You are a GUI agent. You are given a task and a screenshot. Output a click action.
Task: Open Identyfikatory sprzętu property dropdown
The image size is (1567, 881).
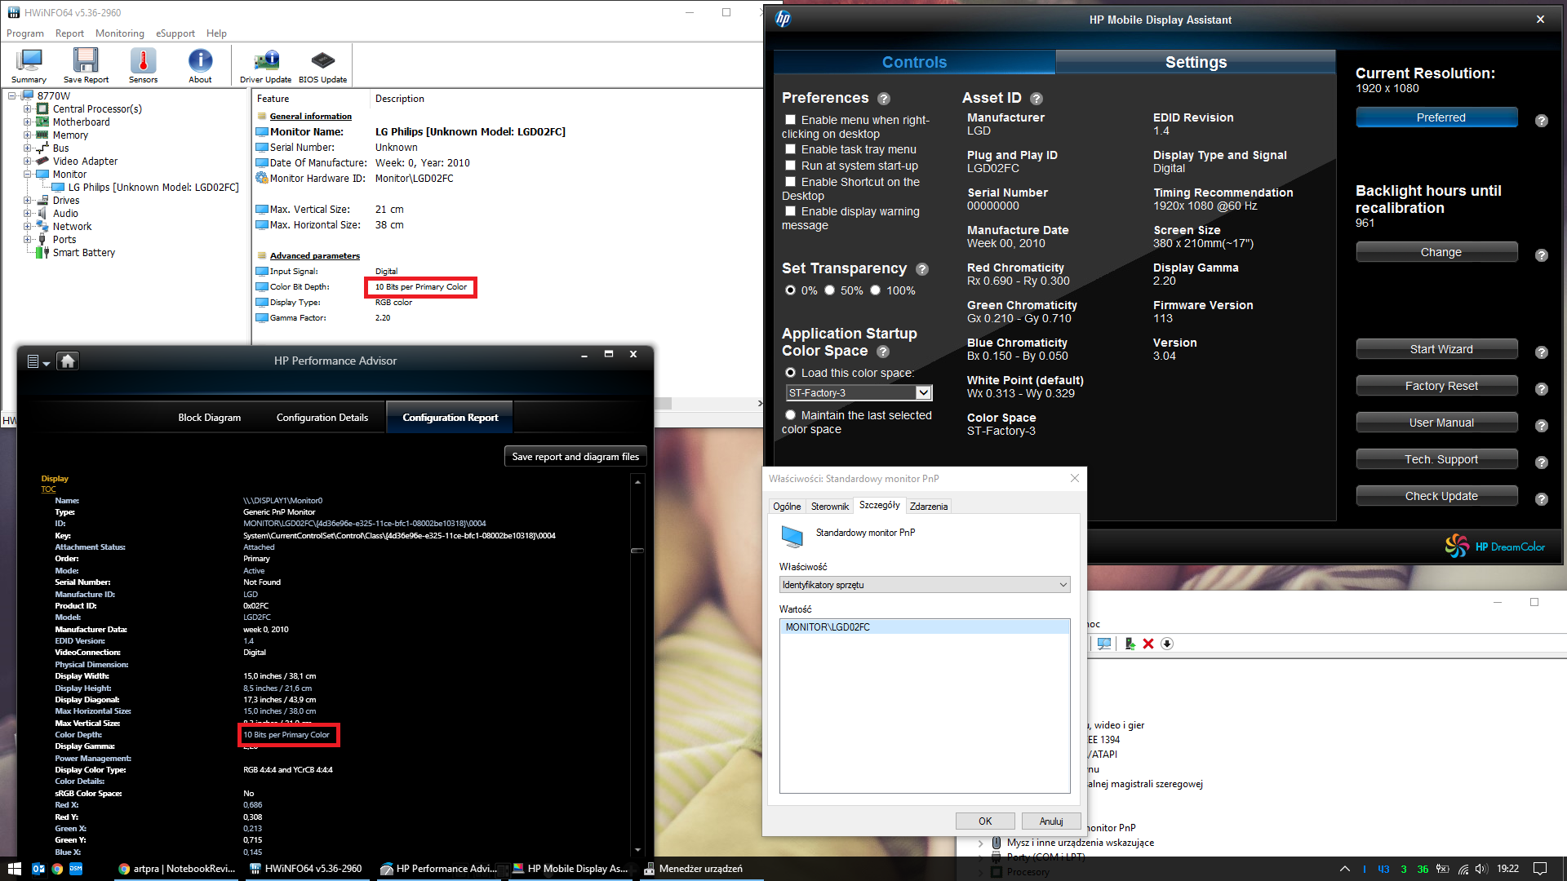click(925, 585)
